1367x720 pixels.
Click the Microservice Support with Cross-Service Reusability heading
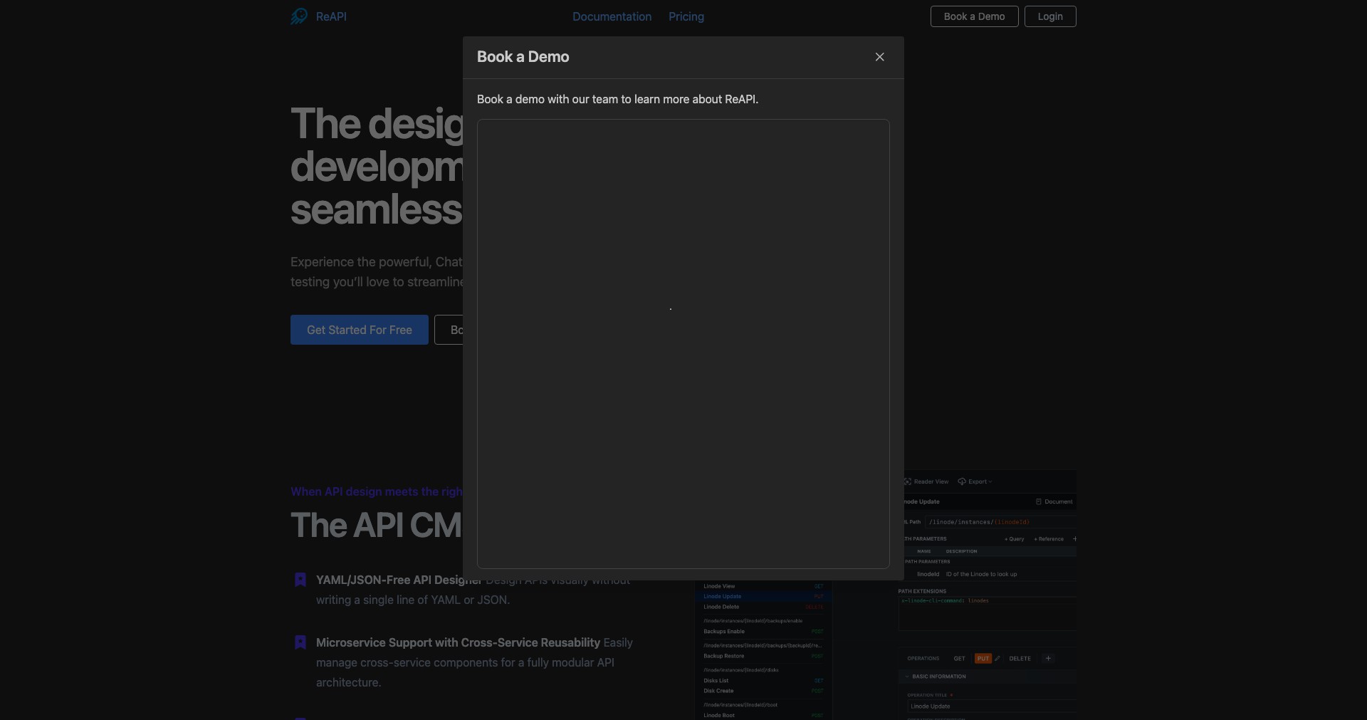click(x=458, y=642)
